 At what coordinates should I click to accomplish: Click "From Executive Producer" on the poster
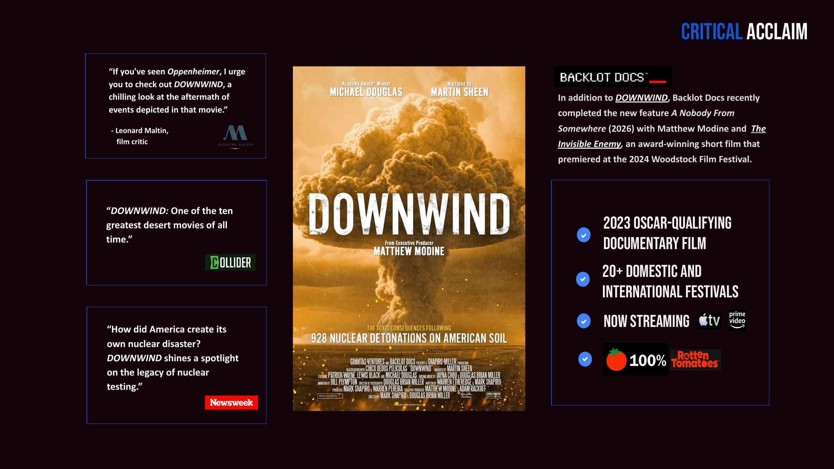(409, 243)
